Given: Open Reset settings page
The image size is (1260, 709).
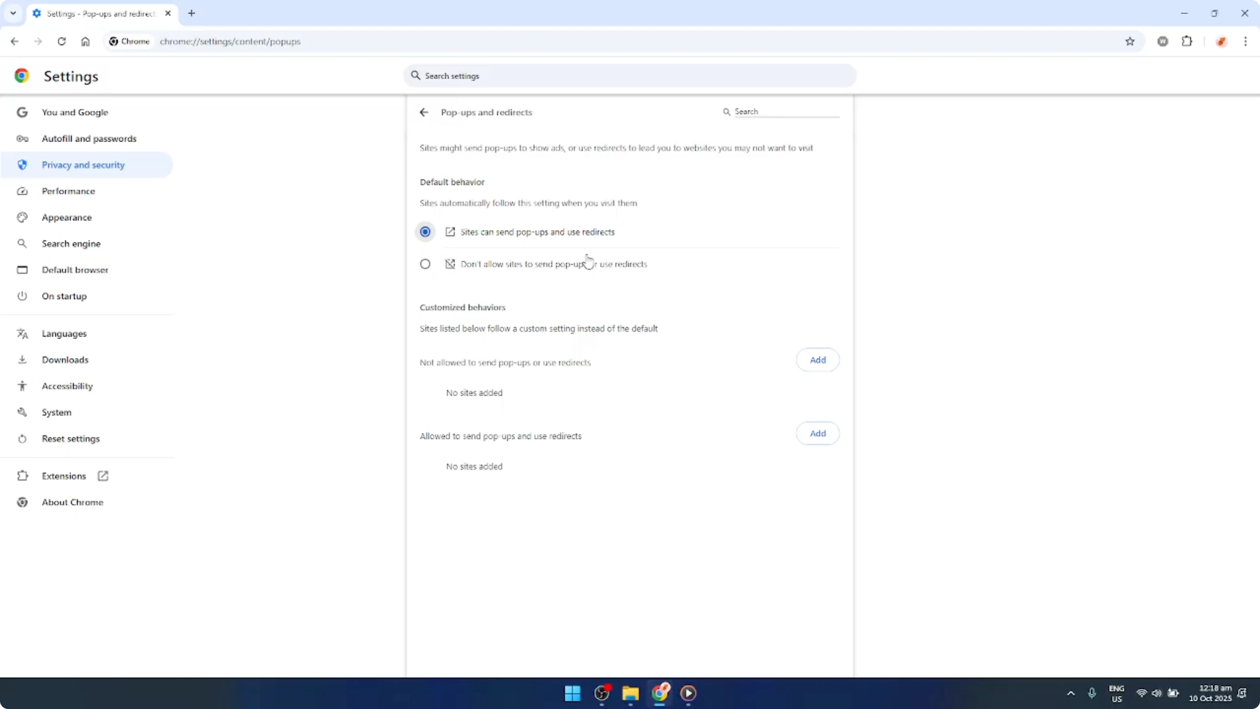Looking at the screenshot, I should 71,439.
